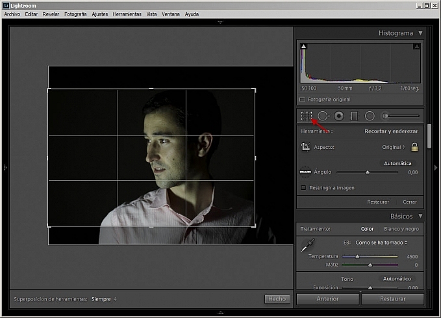The image size is (441, 318).
Task: Open the Ajustes menu
Action: coord(100,14)
